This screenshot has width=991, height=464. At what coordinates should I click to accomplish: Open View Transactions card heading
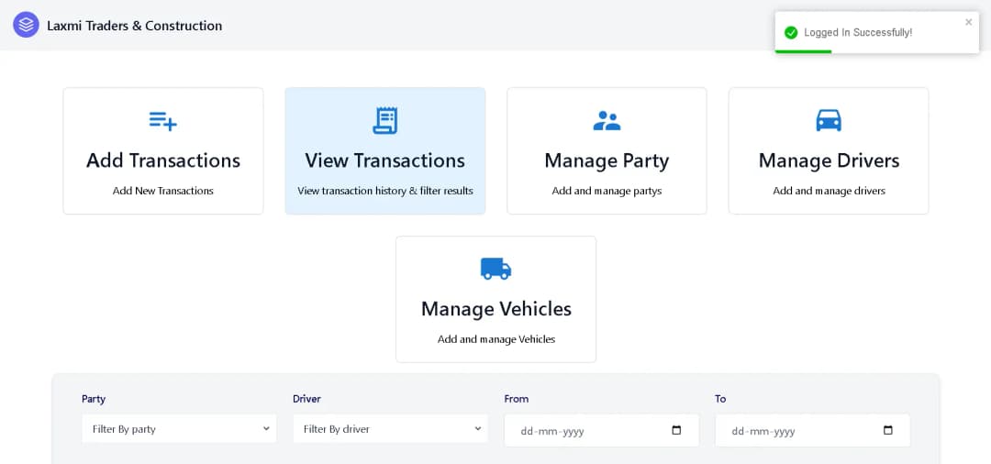pos(384,160)
